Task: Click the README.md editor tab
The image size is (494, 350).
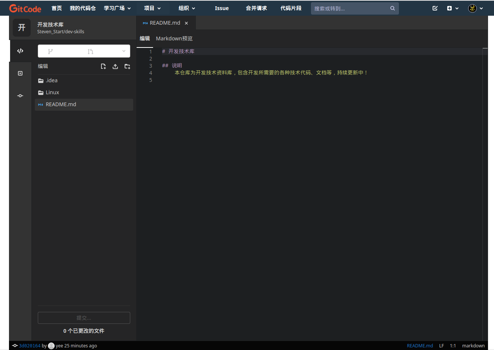Action: pyautogui.click(x=166, y=23)
